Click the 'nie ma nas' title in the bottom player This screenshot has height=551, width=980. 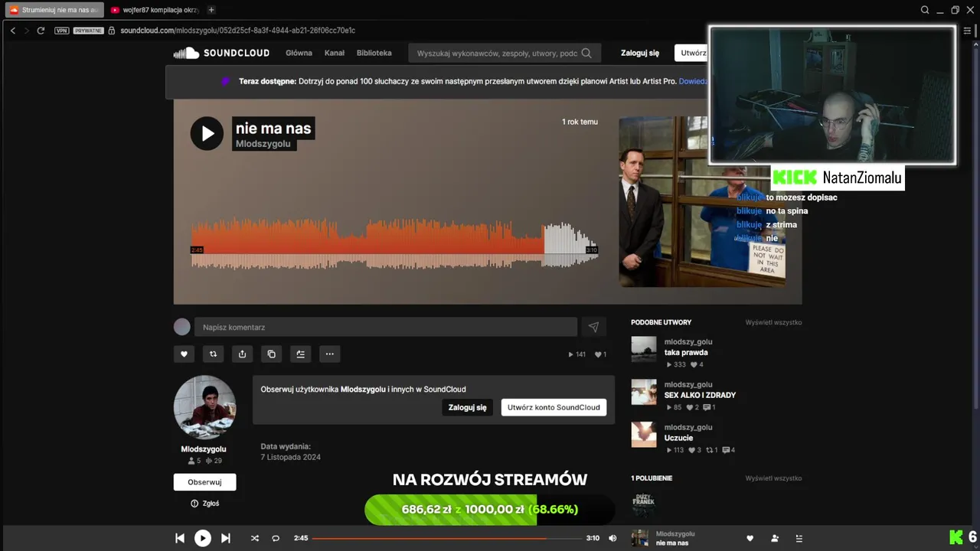pos(672,543)
